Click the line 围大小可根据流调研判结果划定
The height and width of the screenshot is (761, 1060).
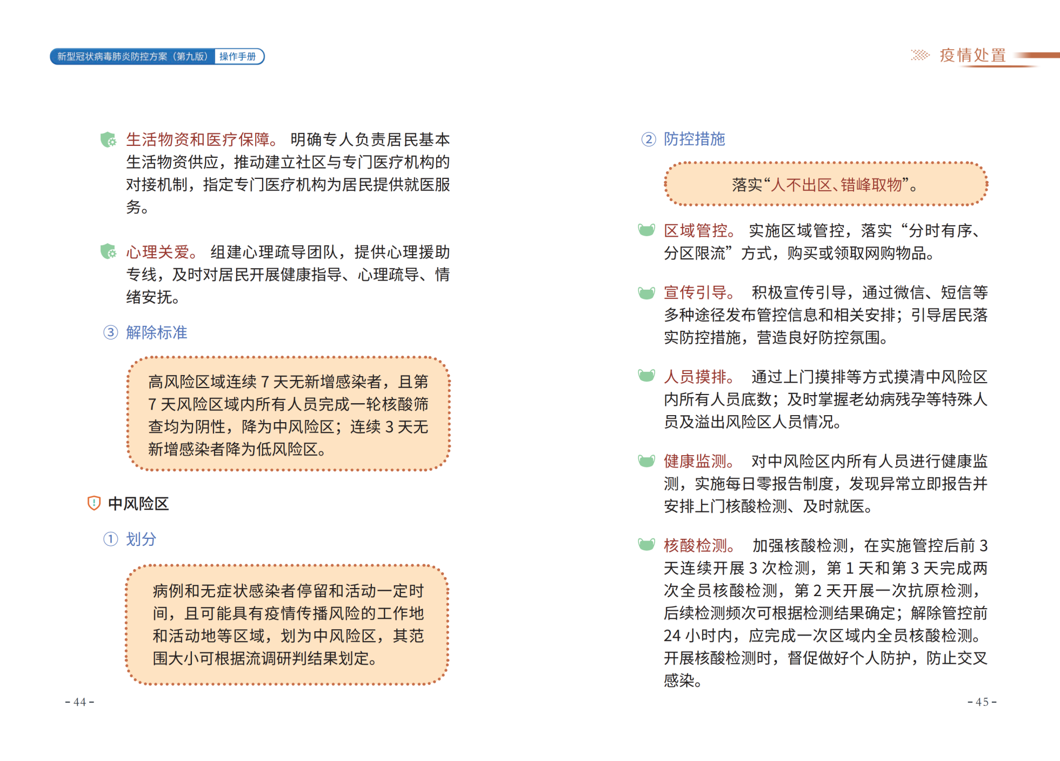(265, 658)
